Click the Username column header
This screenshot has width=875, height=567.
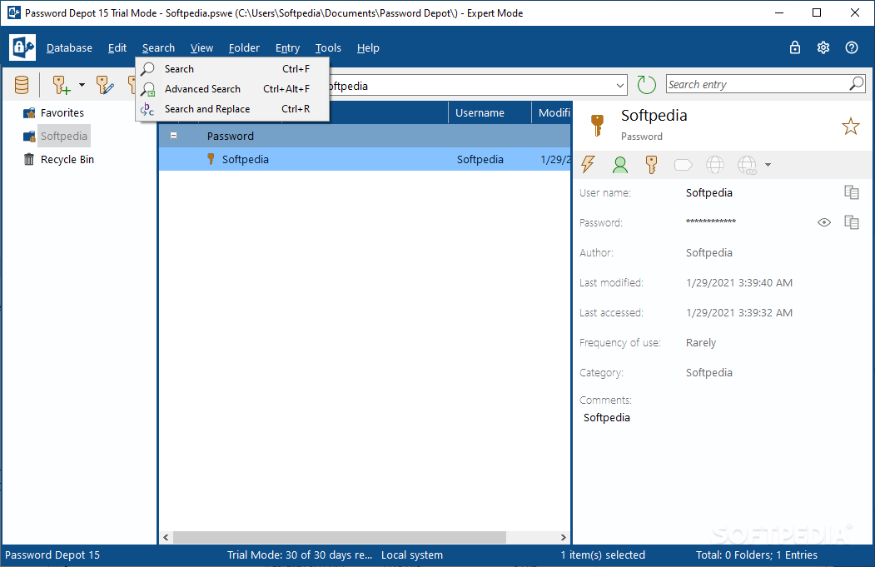click(x=490, y=112)
